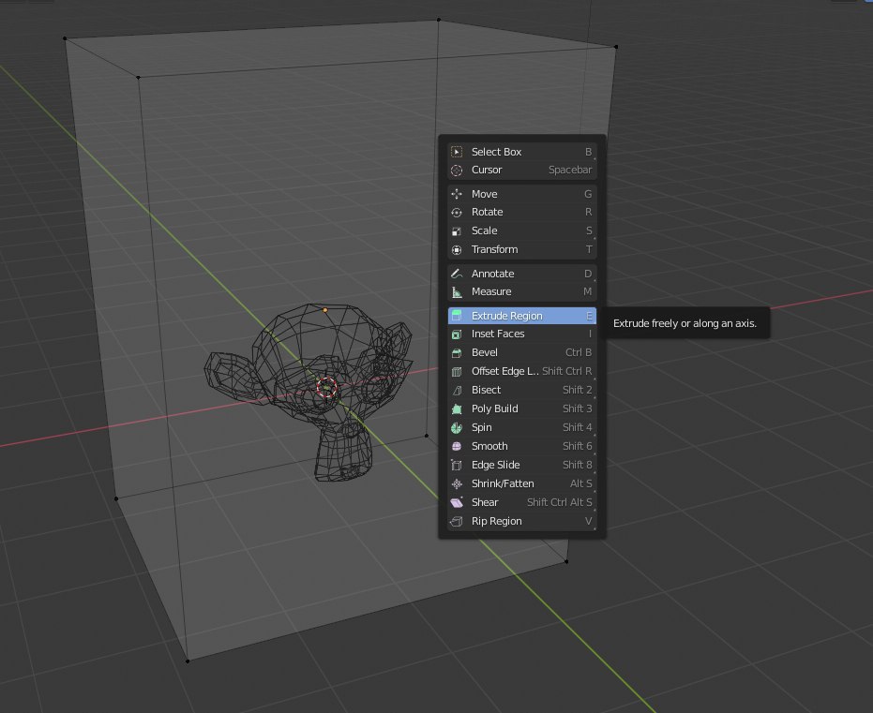
Task: Click the Smooth tool icon
Action: 457,447
